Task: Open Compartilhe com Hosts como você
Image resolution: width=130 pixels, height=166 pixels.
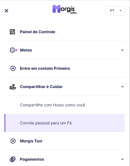Action: pos(53,105)
